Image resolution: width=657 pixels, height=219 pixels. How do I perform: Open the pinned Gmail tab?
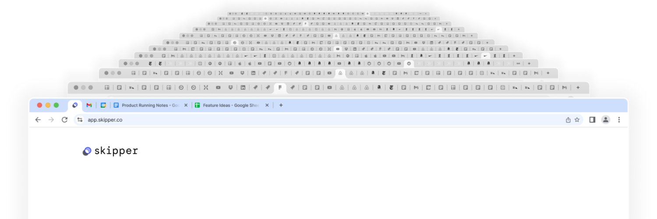point(89,105)
